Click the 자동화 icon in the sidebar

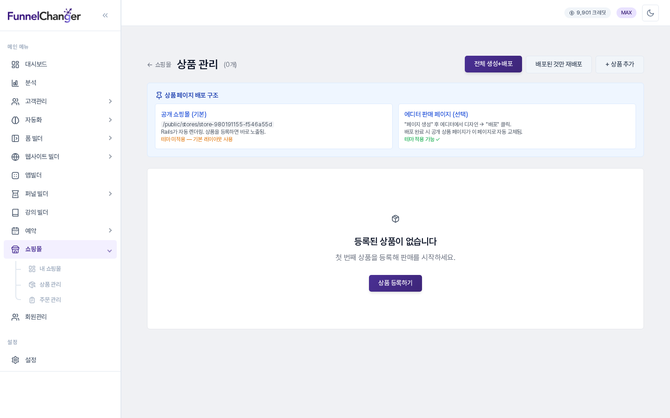[15, 120]
